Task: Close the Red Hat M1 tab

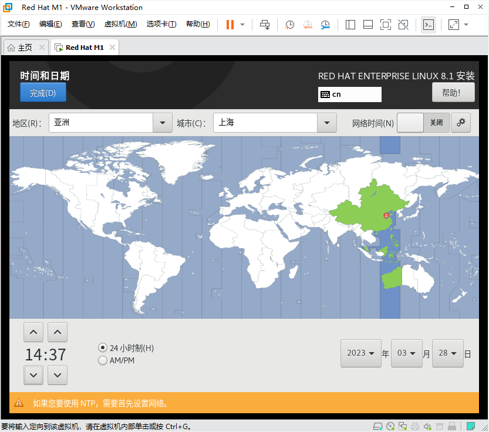Action: [112, 48]
